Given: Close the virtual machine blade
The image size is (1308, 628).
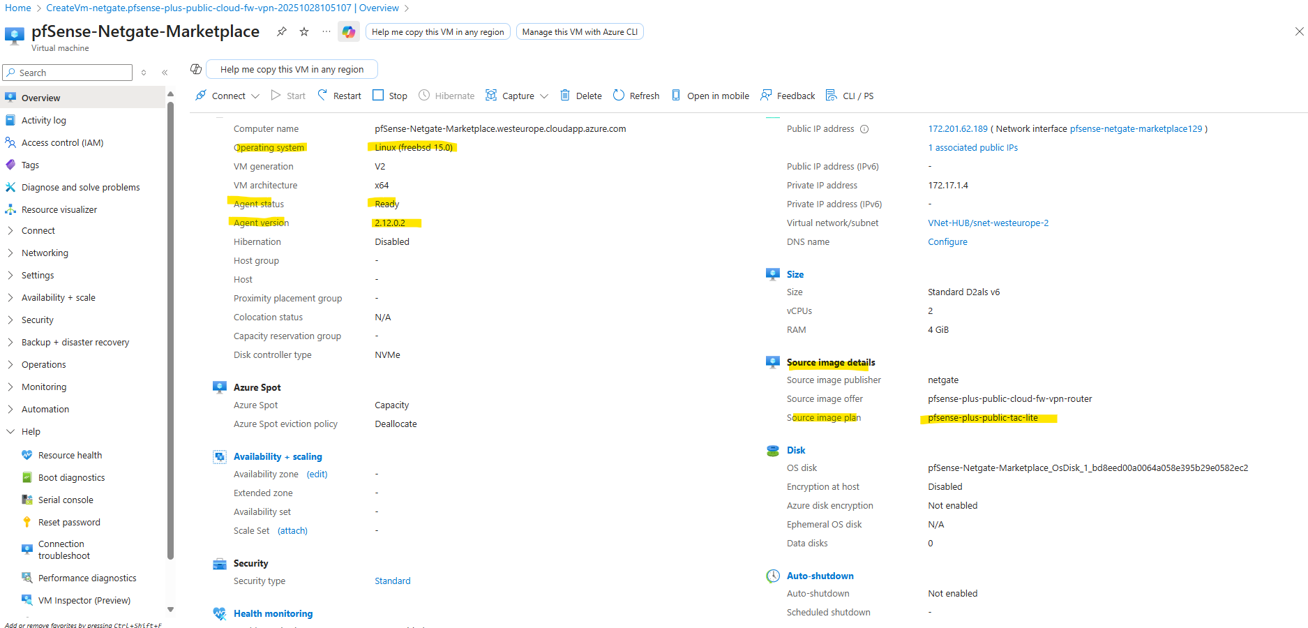Looking at the screenshot, I should pos(1299,31).
